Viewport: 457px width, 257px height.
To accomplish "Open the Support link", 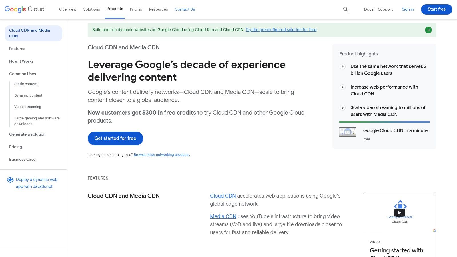I will pos(385,9).
